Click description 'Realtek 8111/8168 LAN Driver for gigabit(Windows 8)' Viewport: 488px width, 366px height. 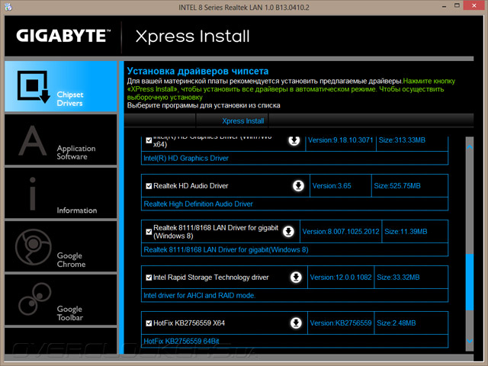(226, 249)
